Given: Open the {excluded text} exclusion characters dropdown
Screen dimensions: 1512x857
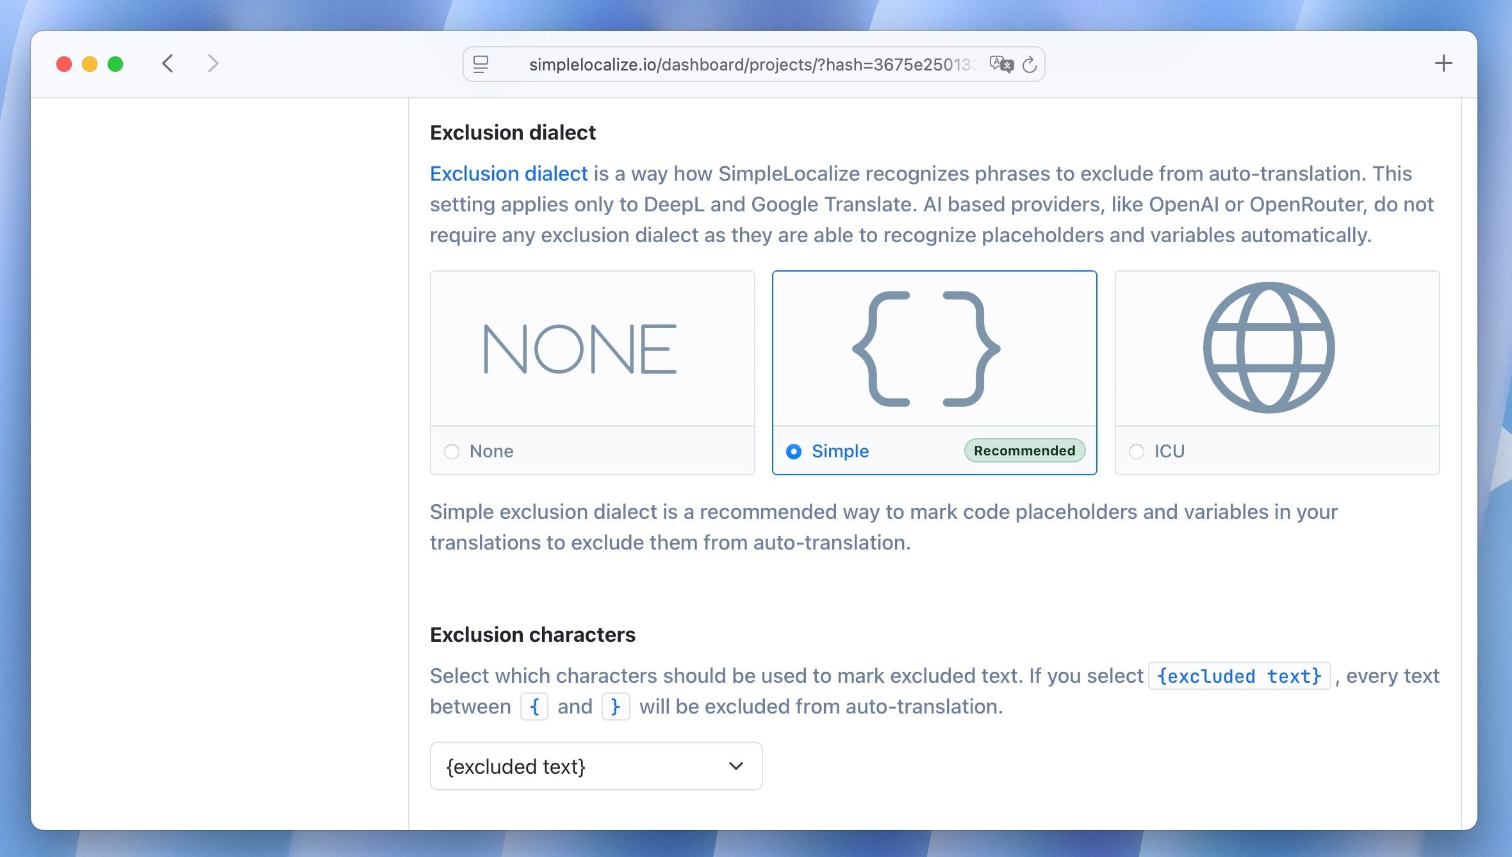Looking at the screenshot, I should click(x=595, y=766).
